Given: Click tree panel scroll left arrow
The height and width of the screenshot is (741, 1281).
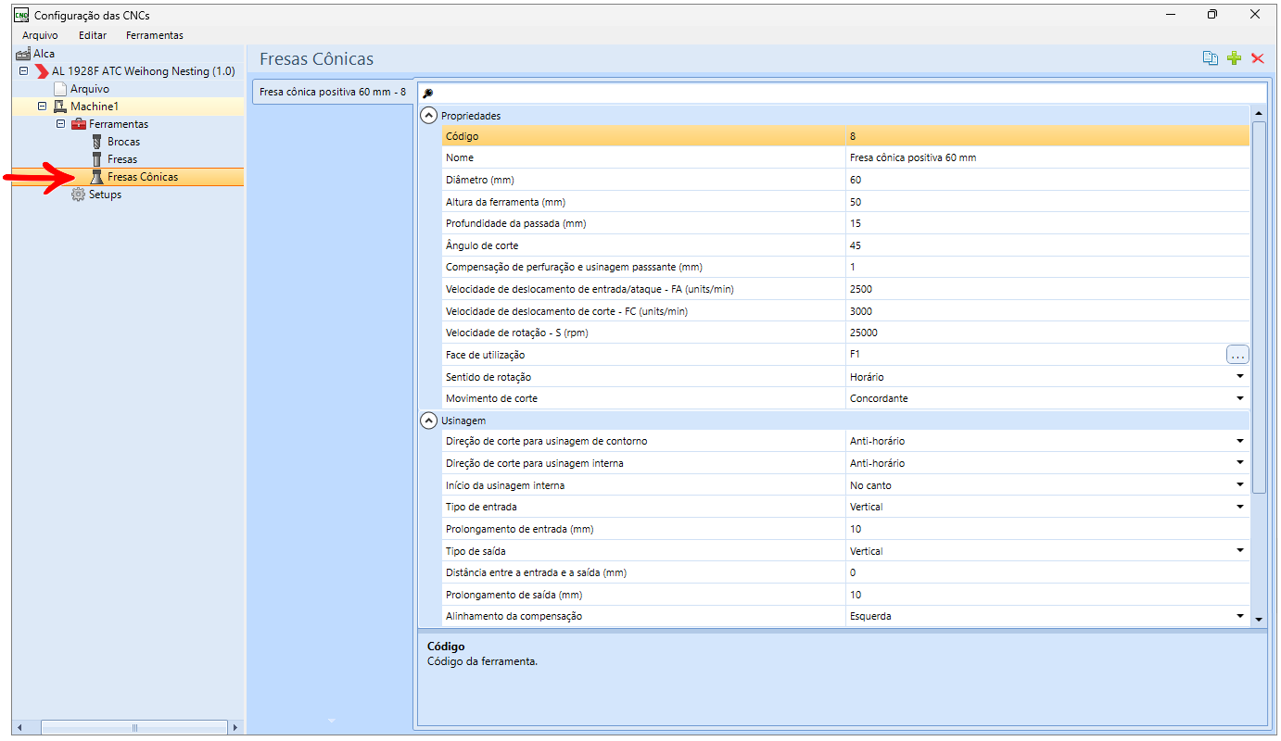Looking at the screenshot, I should click(20, 727).
